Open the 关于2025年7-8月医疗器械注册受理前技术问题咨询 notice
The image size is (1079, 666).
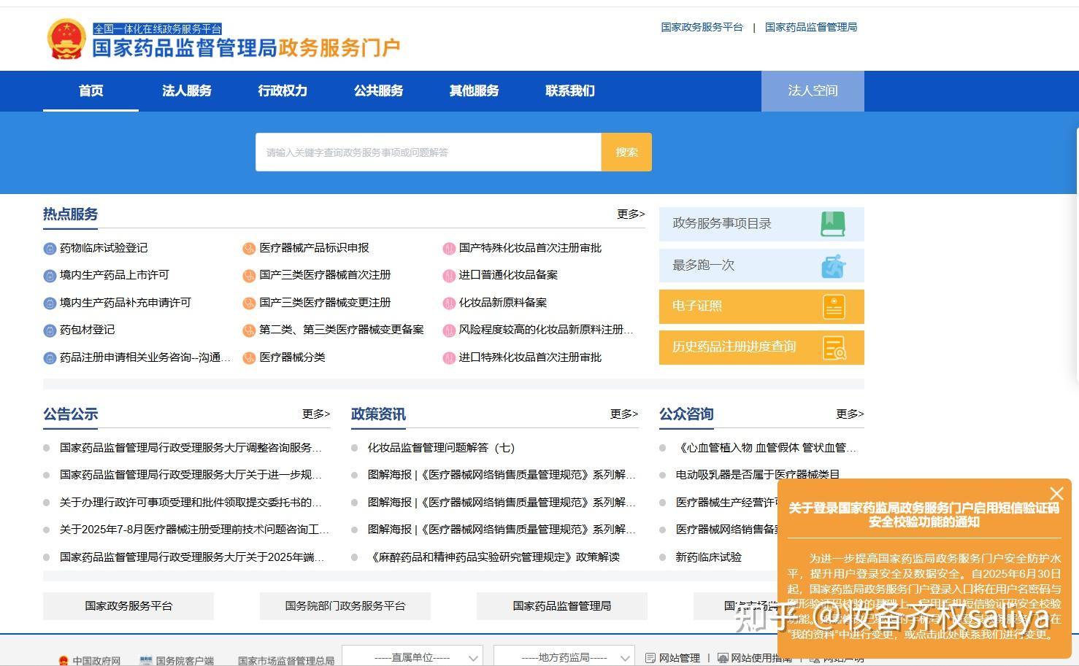click(194, 530)
